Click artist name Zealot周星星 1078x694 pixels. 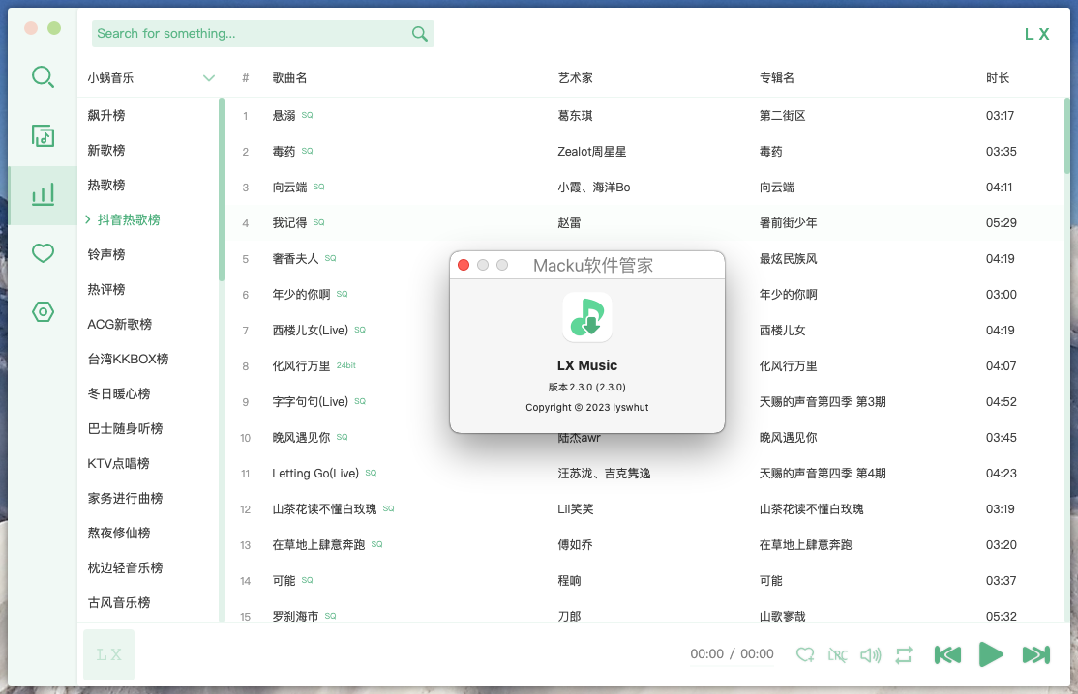tap(592, 152)
